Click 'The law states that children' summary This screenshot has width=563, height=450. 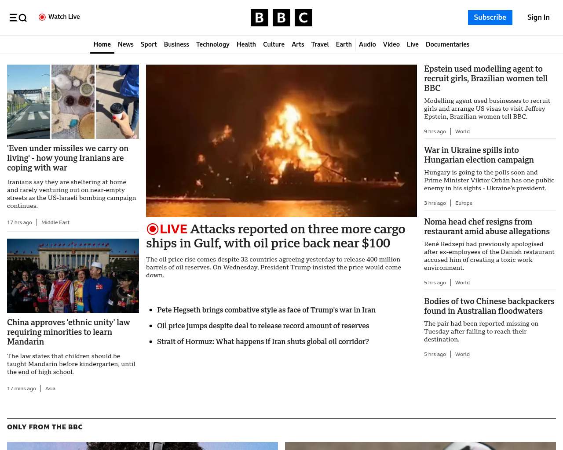[x=71, y=364]
